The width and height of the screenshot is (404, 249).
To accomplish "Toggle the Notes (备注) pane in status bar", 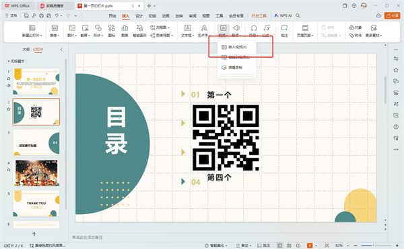I will tap(244, 246).
